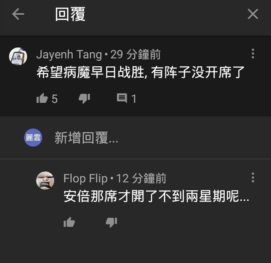Open Jayenh Tang's profile picture
Image resolution: width=271 pixels, height=263 pixels.
click(x=18, y=57)
